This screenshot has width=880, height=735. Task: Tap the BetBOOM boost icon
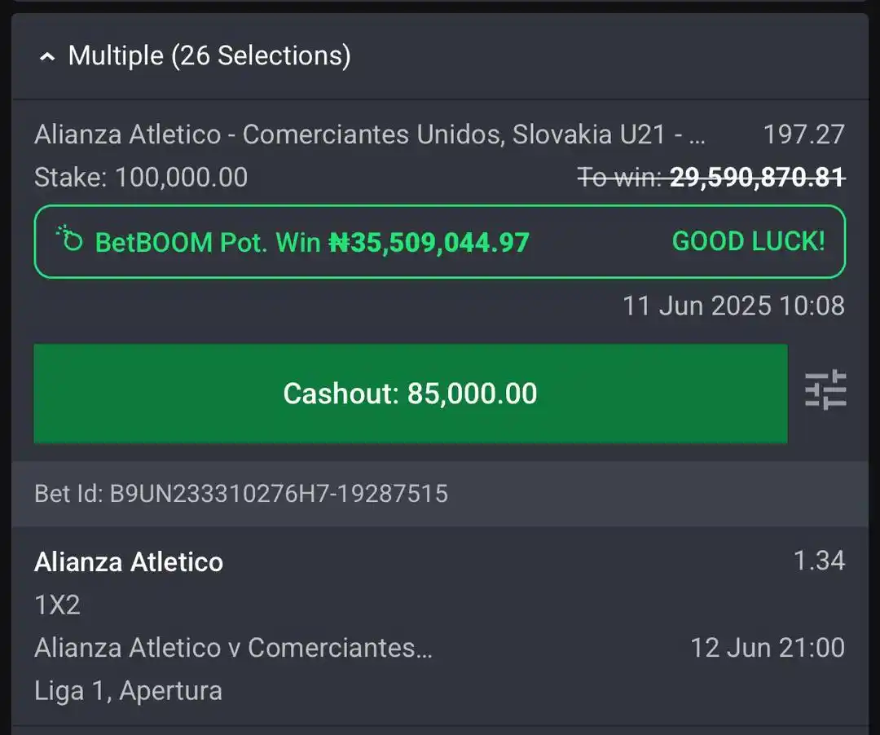(x=69, y=240)
